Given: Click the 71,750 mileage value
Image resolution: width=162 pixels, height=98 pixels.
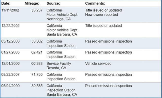Looking at the screenshot, I should (37, 74).
